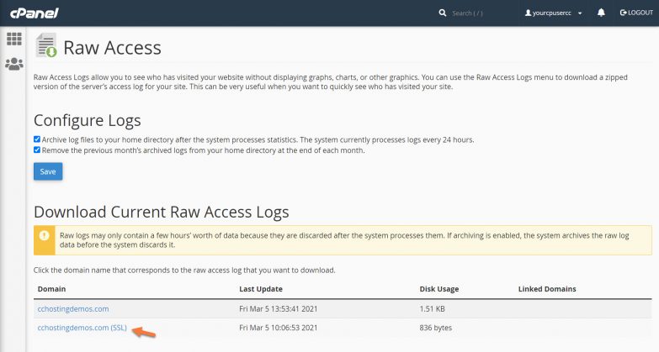Click the Disk Usage column header
This screenshot has height=352, width=659.
tap(438, 289)
